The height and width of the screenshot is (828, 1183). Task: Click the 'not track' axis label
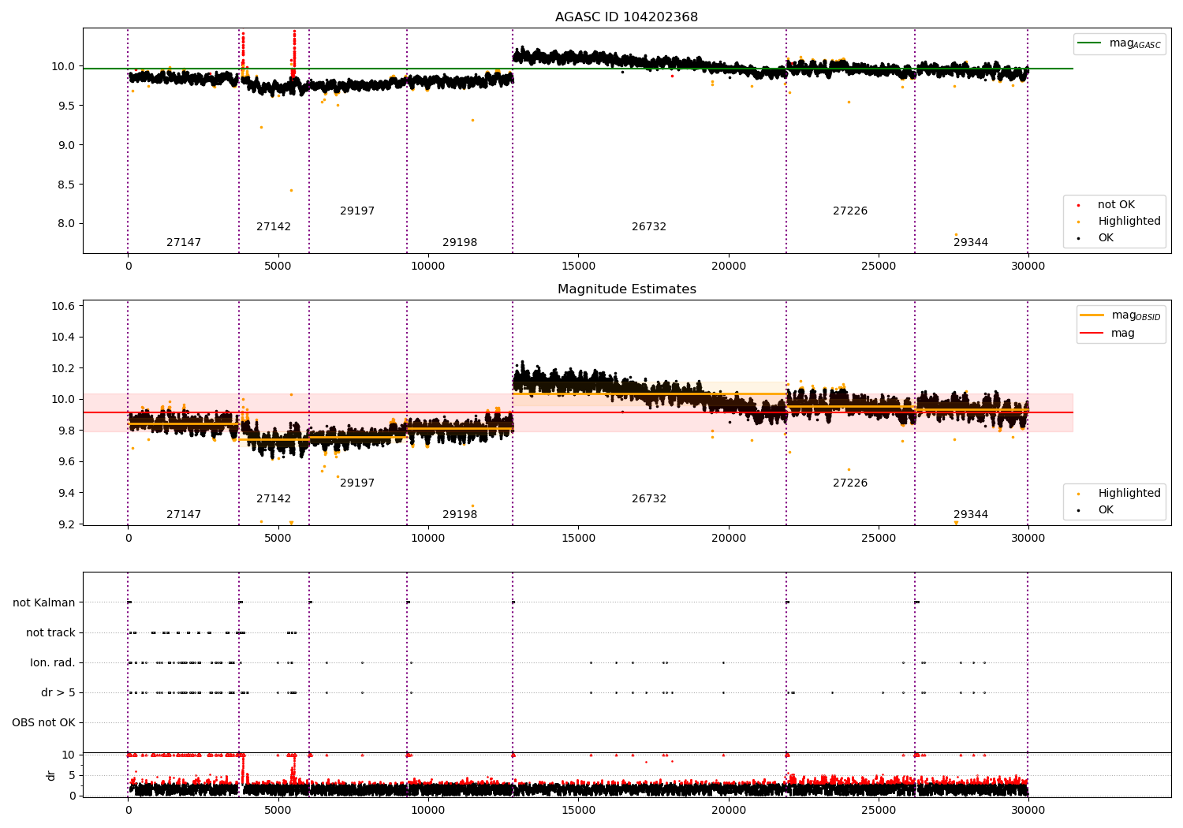[50, 632]
